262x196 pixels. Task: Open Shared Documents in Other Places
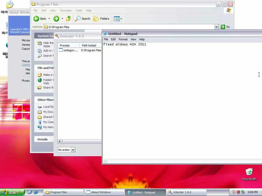[x=46, y=117]
